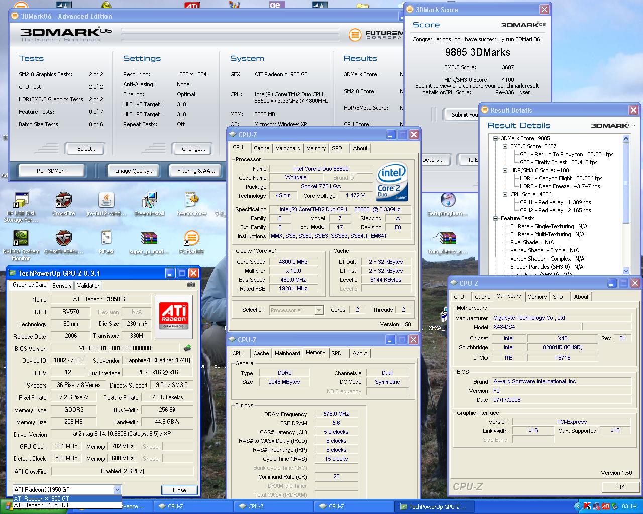Collapse the 3DMark Score tree node

496,138
